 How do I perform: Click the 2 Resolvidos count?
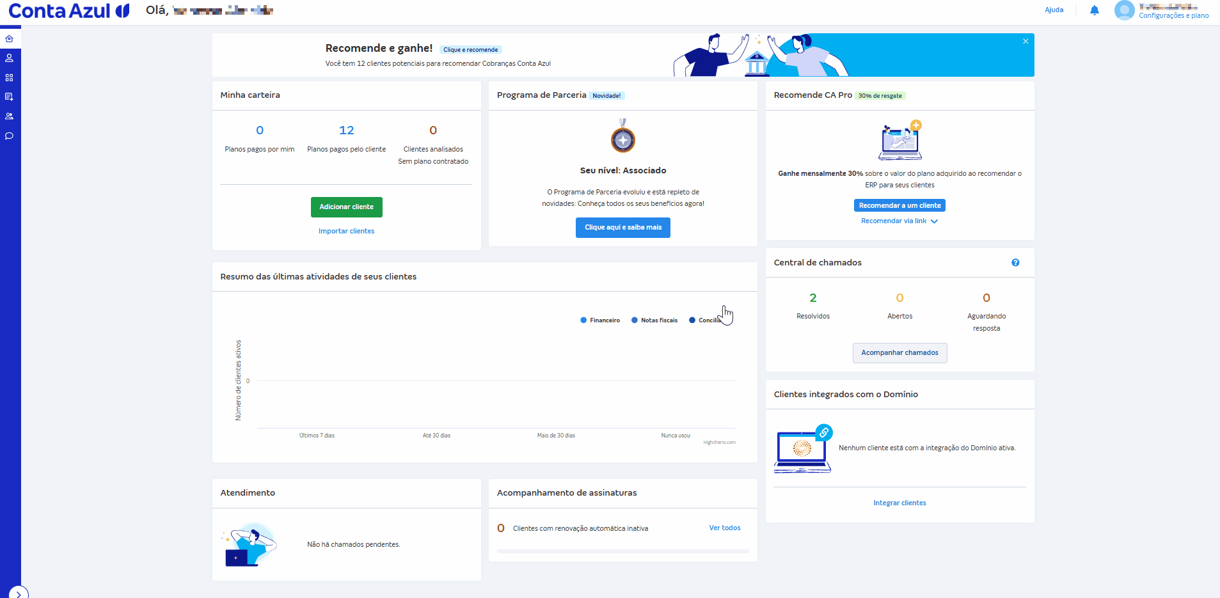click(x=813, y=298)
